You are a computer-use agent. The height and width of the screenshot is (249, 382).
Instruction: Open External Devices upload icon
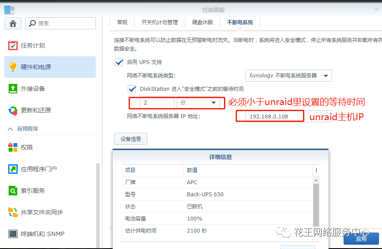13,89
